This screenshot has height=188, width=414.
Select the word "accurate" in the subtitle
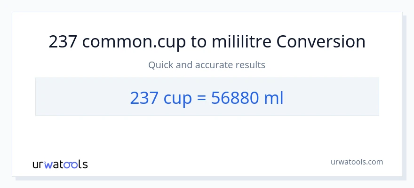[212, 65]
